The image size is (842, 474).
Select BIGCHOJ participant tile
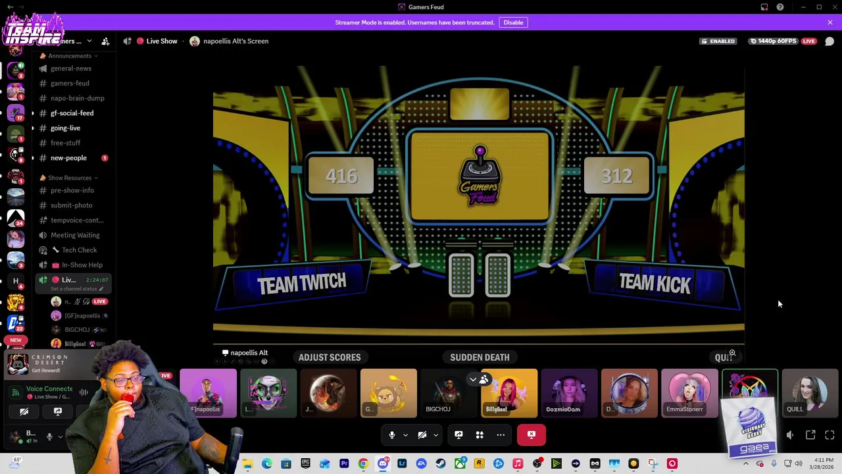pos(449,393)
